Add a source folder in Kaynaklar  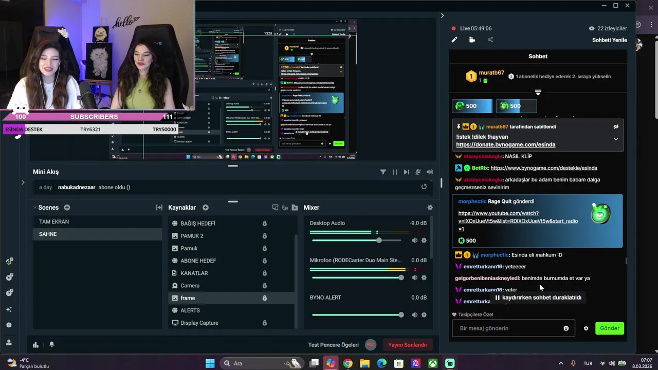point(295,208)
